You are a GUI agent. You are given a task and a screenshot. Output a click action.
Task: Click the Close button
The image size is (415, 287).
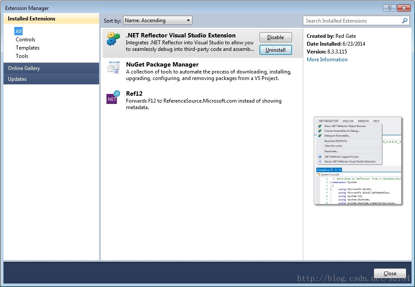tap(390, 273)
